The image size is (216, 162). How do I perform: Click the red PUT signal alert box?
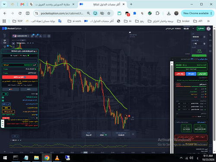pyautogui.click(x=191, y=138)
